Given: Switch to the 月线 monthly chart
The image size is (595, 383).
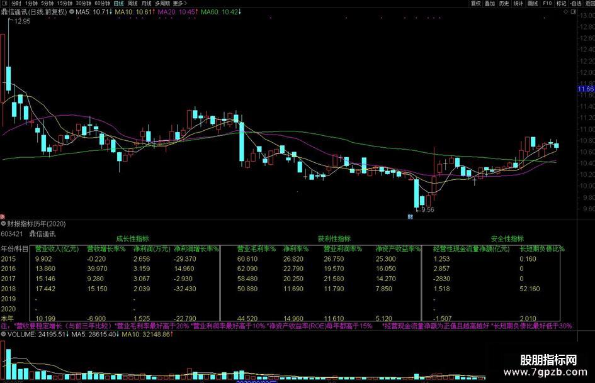Looking at the screenshot, I should coord(146,3).
